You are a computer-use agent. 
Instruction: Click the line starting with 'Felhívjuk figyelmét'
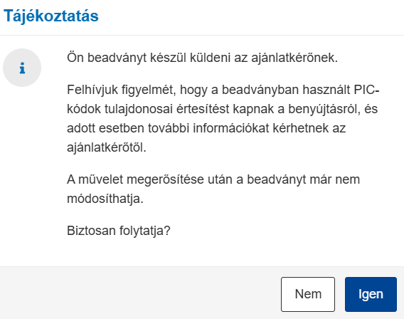coord(223,90)
